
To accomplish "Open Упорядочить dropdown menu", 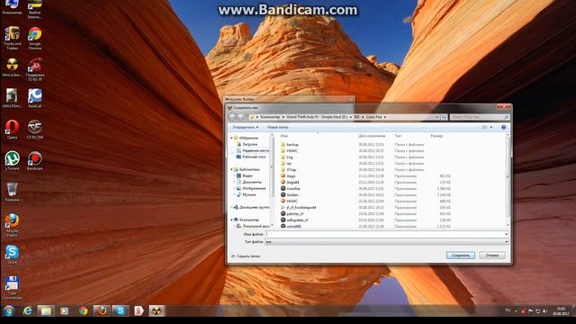I will coord(245,127).
